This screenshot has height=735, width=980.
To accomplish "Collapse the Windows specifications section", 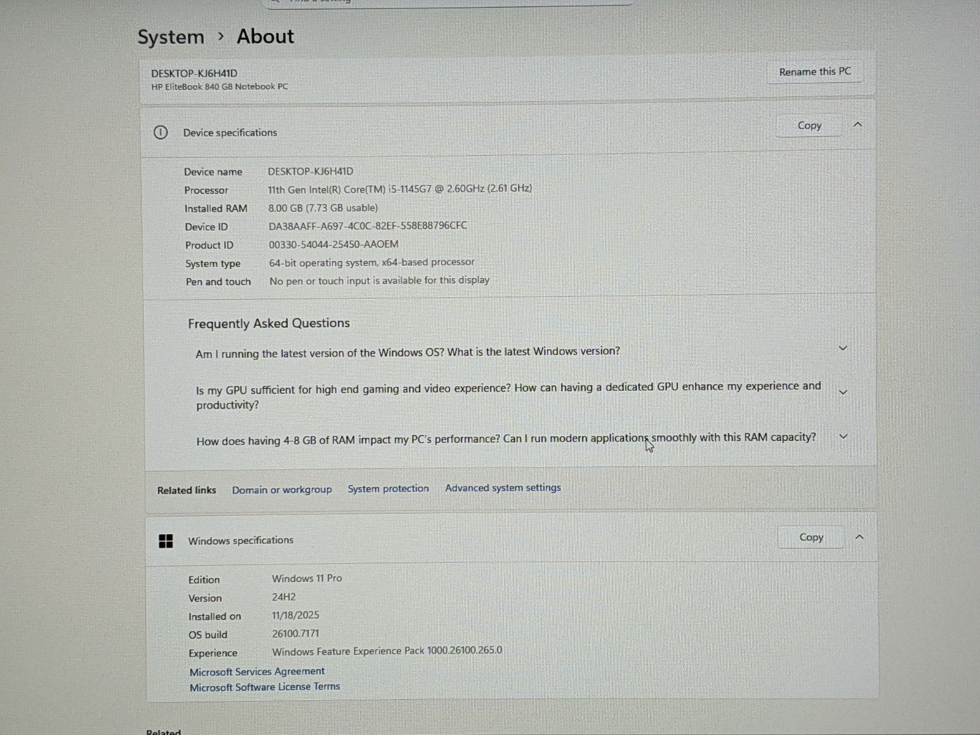I will pos(859,537).
